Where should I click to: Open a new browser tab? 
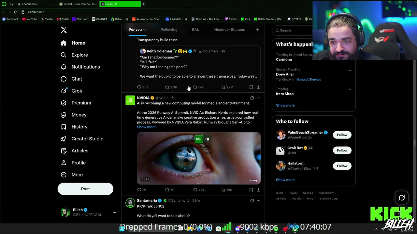tap(143, 4)
